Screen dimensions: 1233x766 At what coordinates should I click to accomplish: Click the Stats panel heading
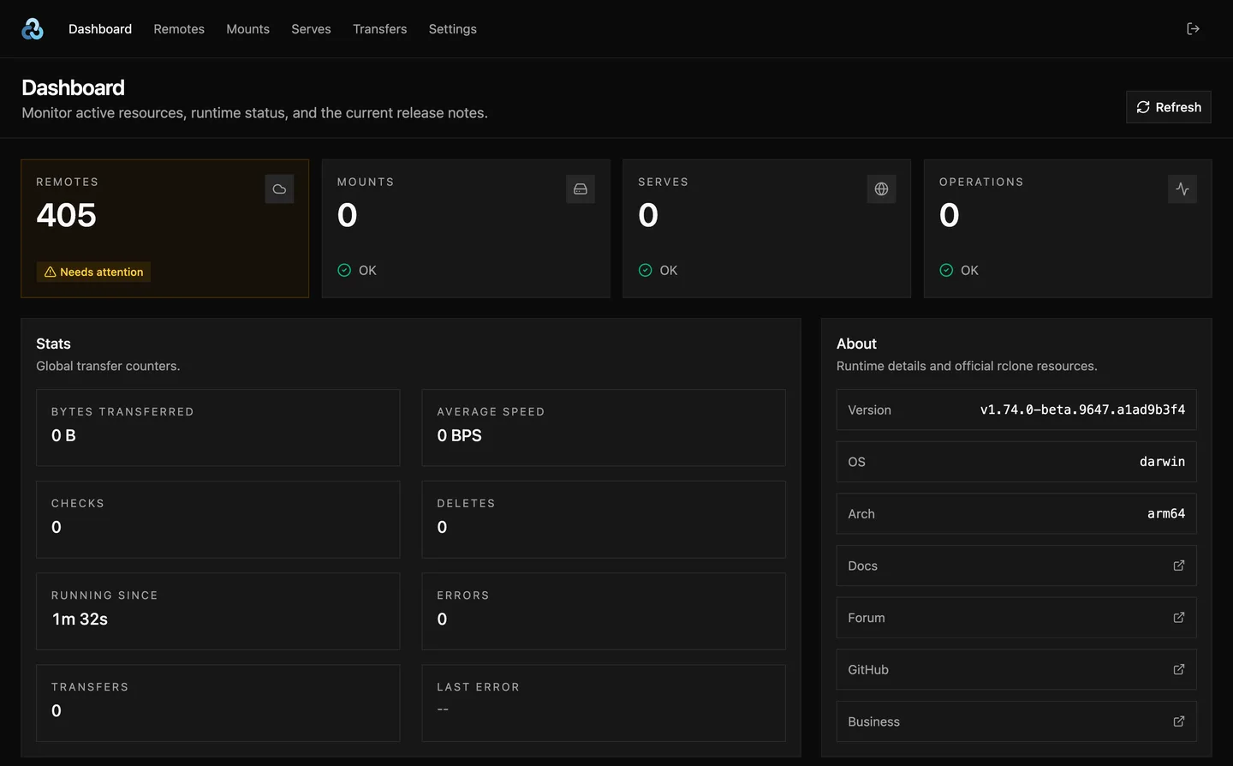(x=53, y=344)
